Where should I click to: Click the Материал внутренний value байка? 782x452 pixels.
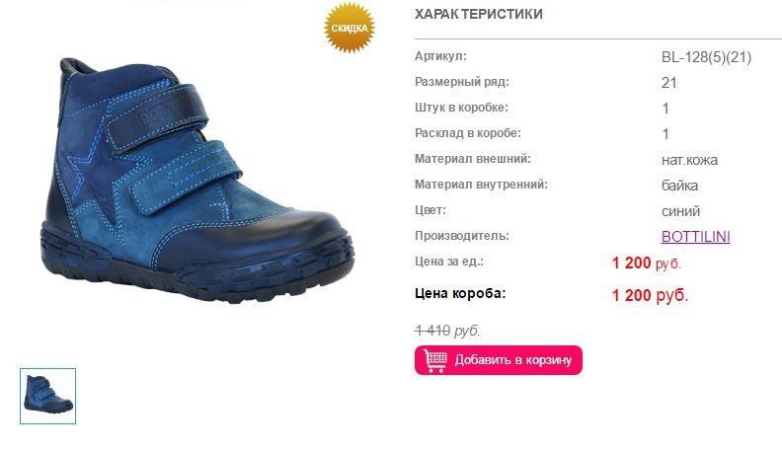679,186
